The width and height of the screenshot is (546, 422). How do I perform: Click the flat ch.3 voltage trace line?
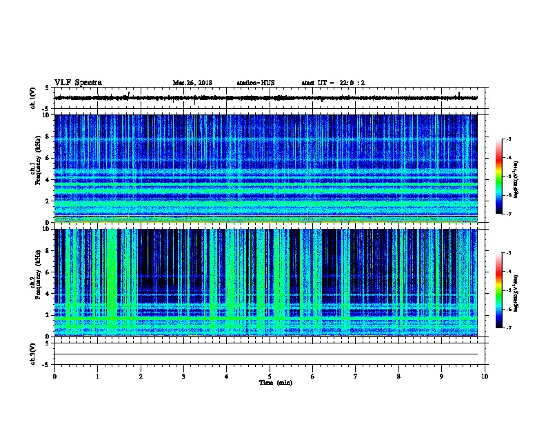266,354
